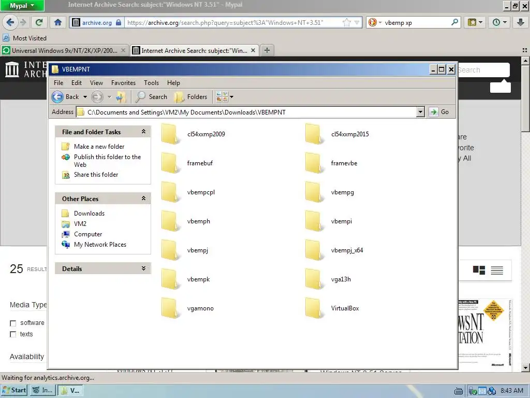
Task: Select the vga13h folder icon
Action: 314,279
